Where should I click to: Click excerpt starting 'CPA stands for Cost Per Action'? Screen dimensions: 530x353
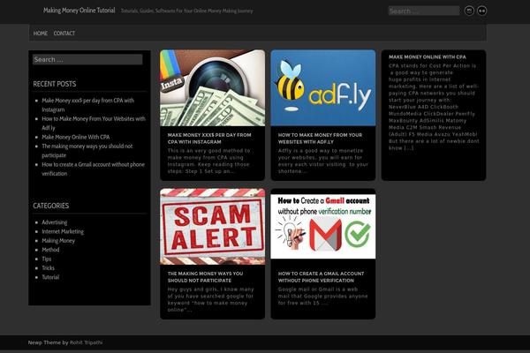[434, 107]
